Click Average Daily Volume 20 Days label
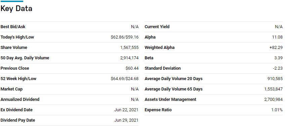Viewport: 286px width, 126px height. pos(173,78)
